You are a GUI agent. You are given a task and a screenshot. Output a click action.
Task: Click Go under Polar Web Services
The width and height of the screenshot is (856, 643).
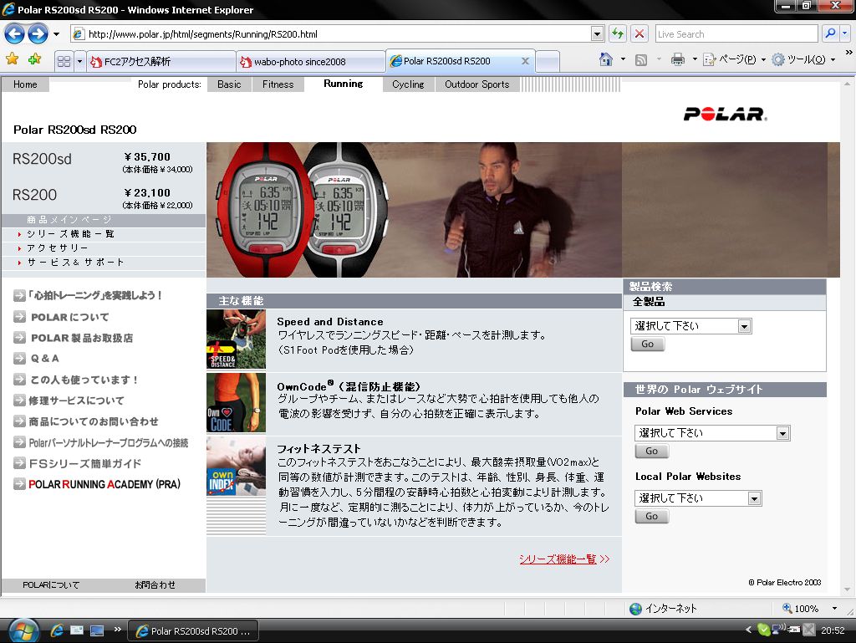click(x=652, y=451)
